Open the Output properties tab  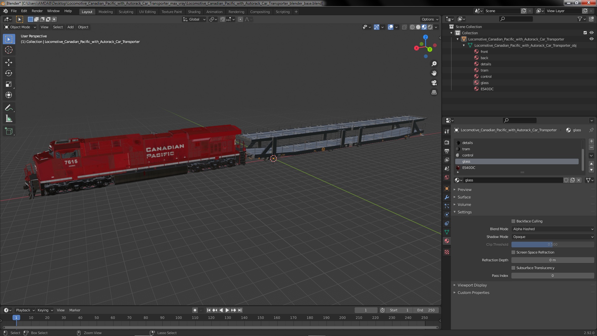click(447, 151)
